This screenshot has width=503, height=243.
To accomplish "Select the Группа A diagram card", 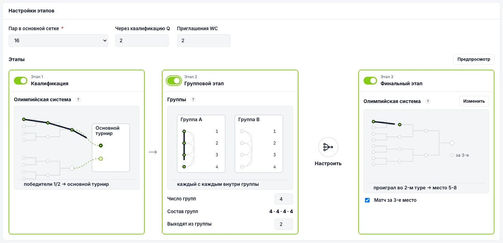I will coord(201,144).
